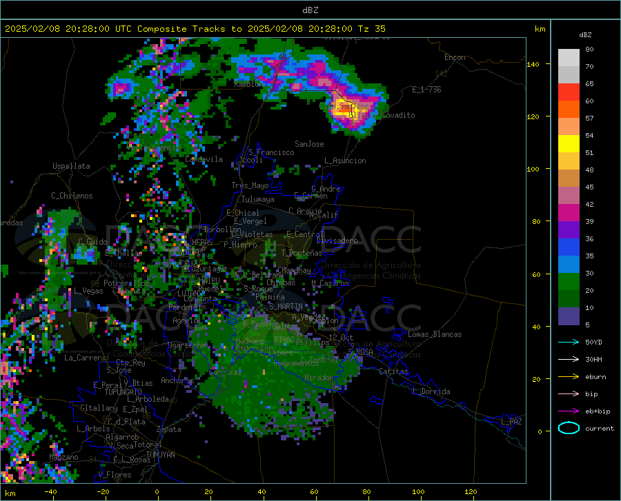Image resolution: width=621 pixels, height=501 pixels.
Task: Select the green 30 dBZ legend swatch
Action: 569,282
